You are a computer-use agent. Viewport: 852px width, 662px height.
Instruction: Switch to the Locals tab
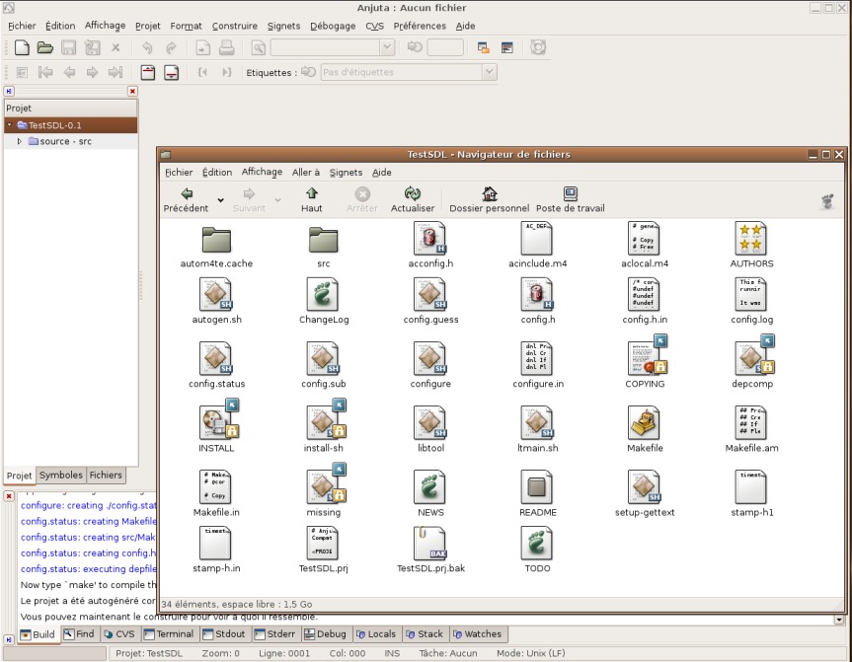(375, 633)
